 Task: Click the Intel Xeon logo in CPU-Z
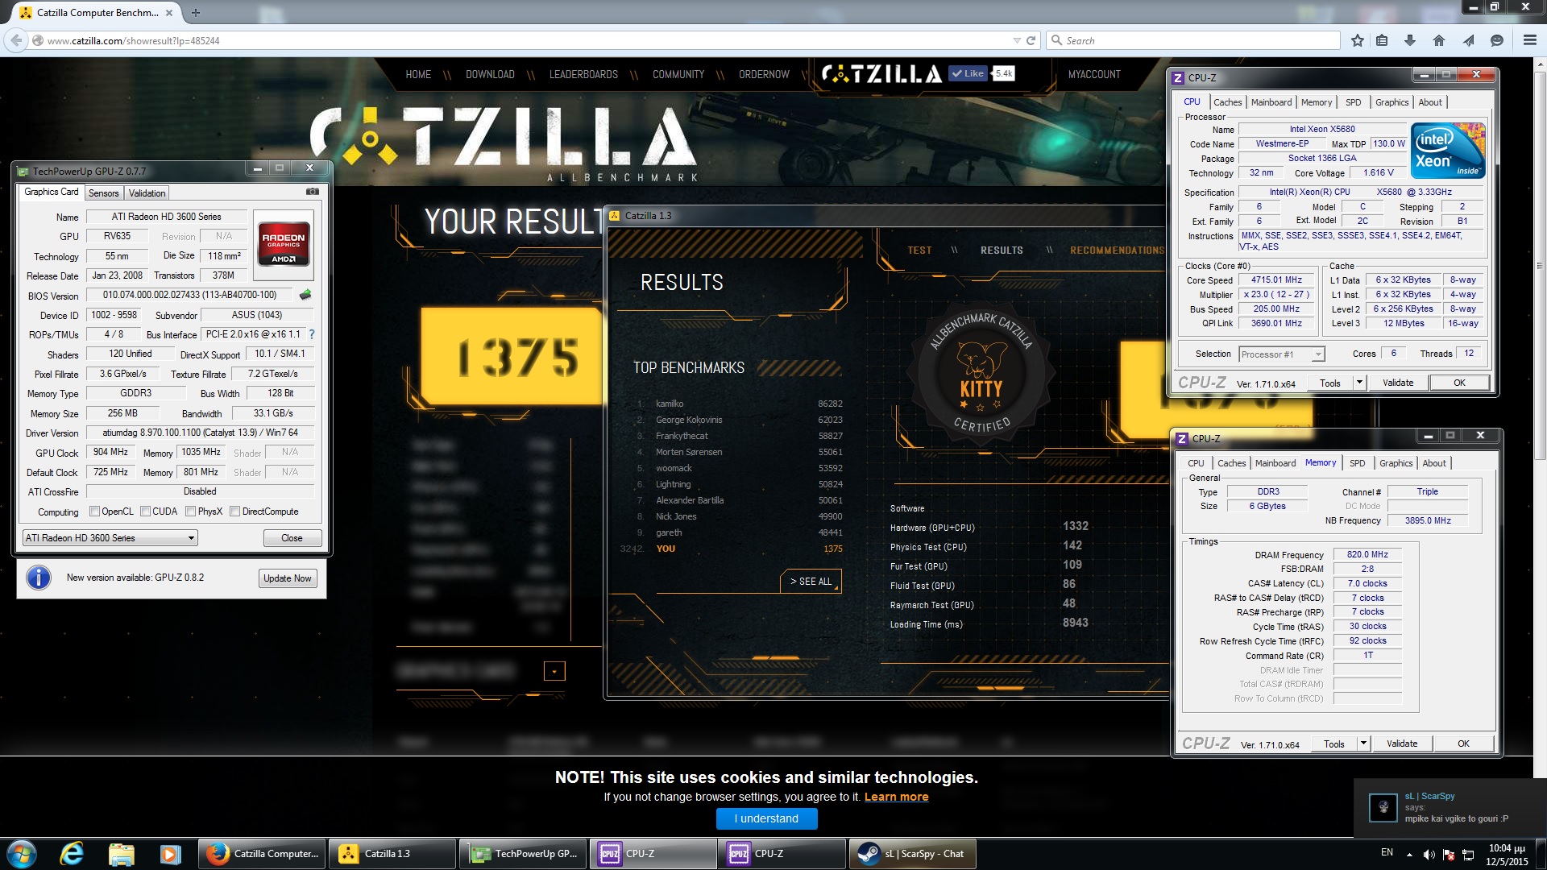point(1448,151)
